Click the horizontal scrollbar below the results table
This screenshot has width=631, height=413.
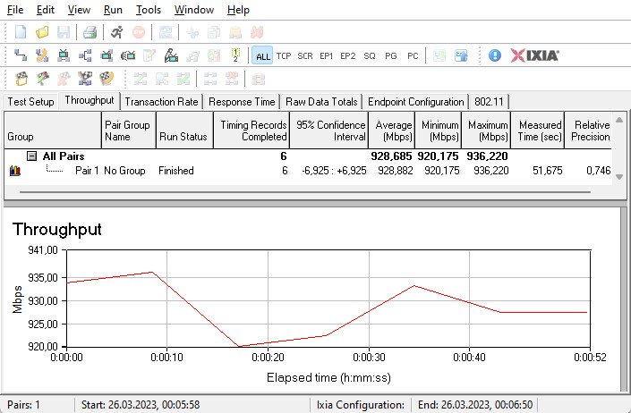(x=305, y=192)
